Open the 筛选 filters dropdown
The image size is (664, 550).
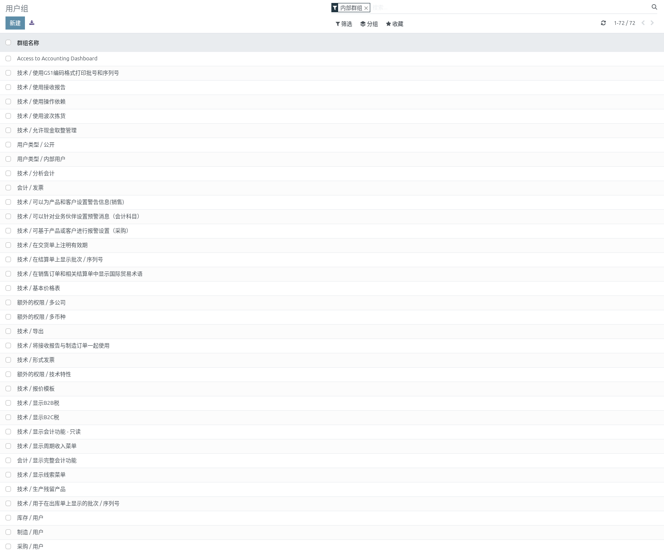coord(344,24)
